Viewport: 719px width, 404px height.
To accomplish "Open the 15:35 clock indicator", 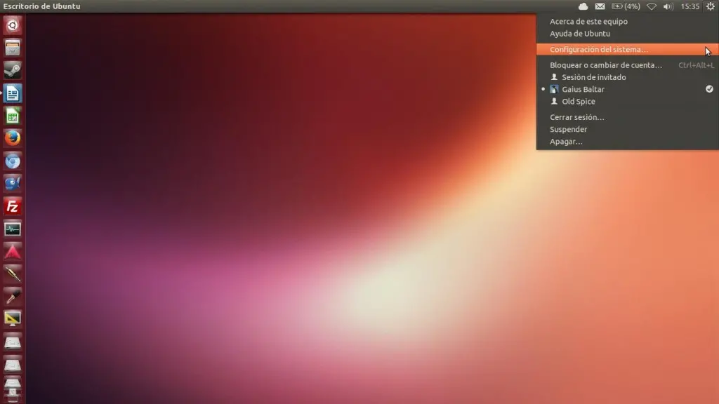I will (x=690, y=6).
